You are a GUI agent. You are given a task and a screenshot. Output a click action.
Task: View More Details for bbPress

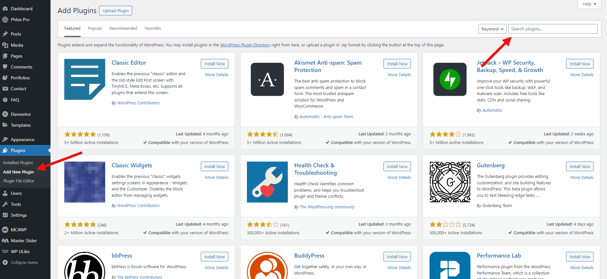coord(217,267)
